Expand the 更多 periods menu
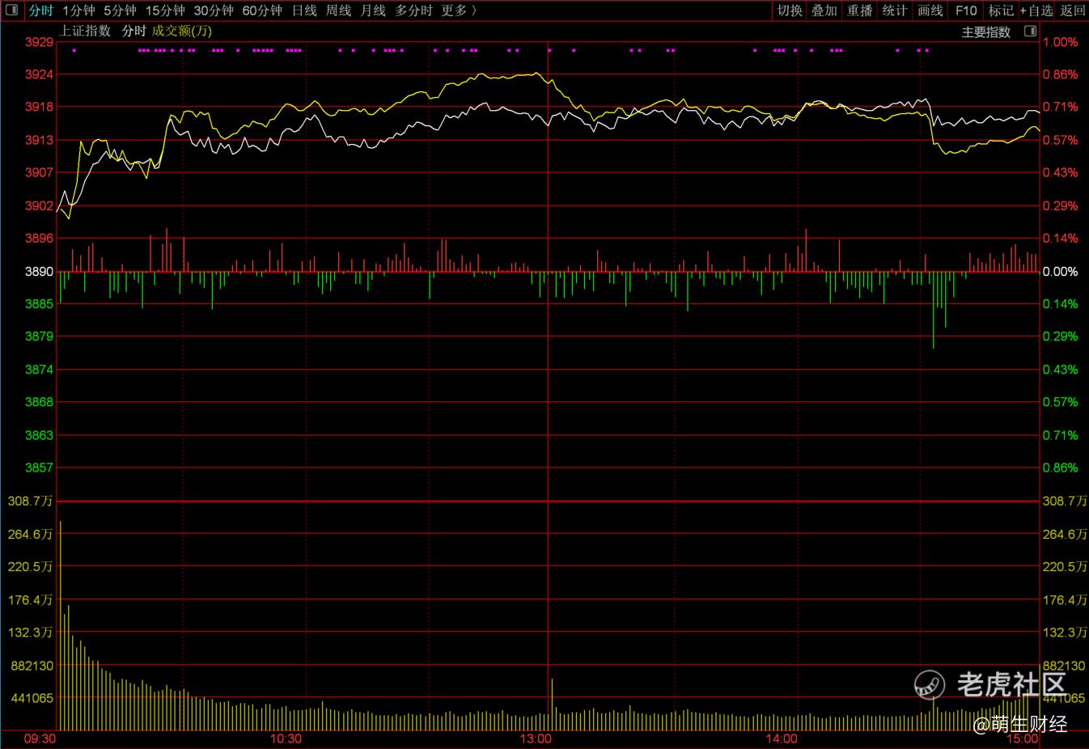 pos(459,11)
